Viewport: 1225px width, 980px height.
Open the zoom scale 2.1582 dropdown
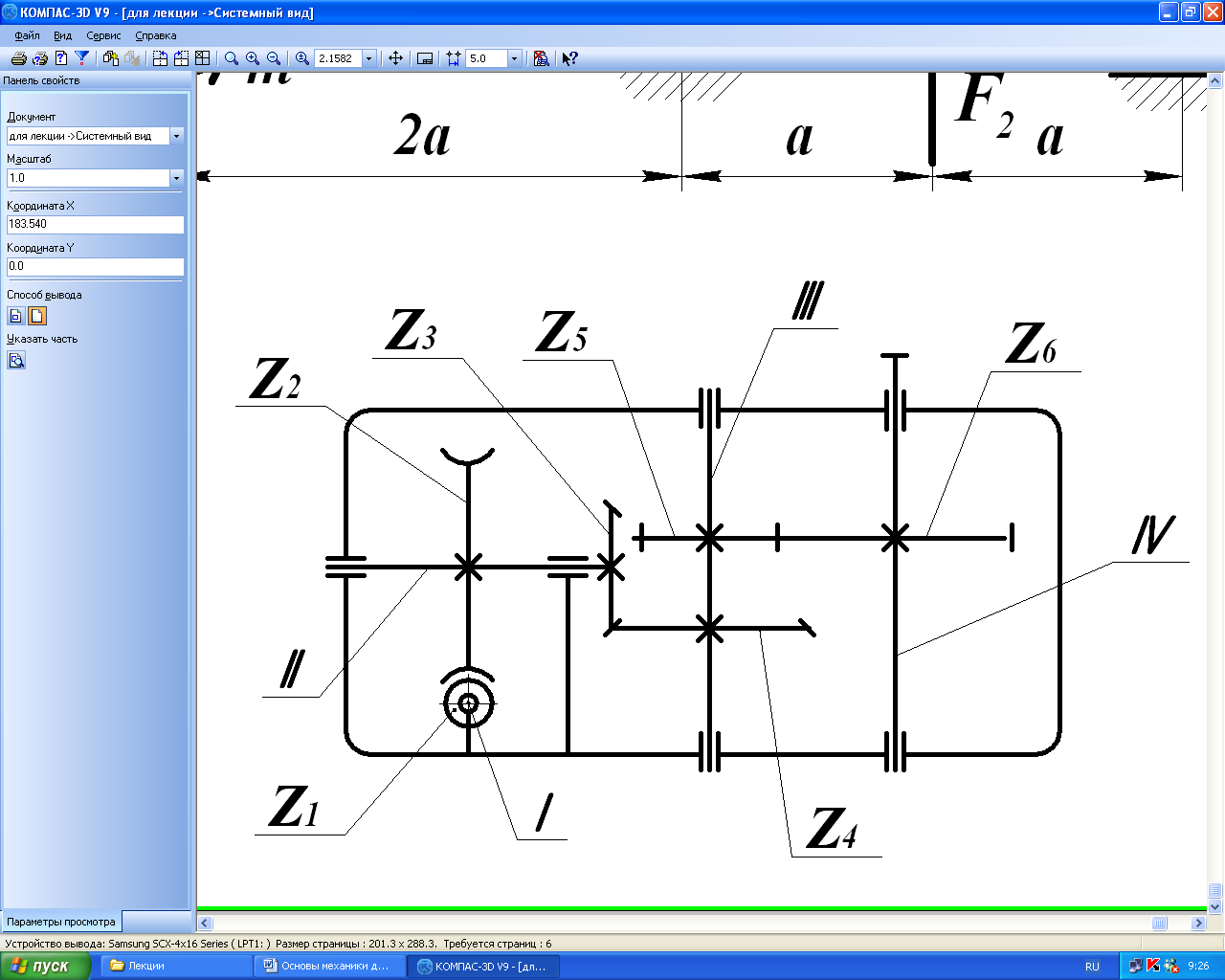[x=369, y=58]
